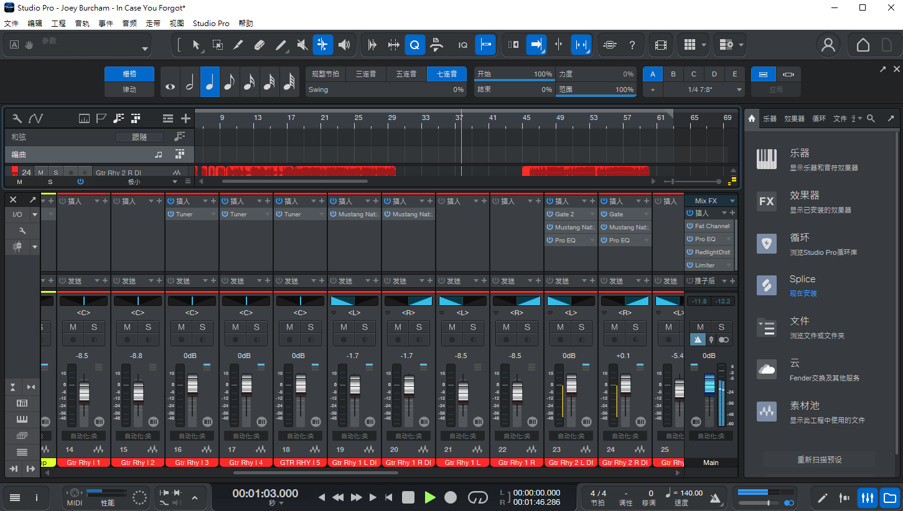Toggle the mix console button in bottom bar
Screen dimensions: 903x511
tap(868, 497)
